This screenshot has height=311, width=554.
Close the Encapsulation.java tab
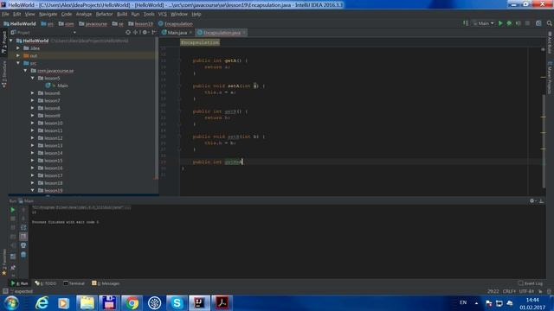click(244, 33)
